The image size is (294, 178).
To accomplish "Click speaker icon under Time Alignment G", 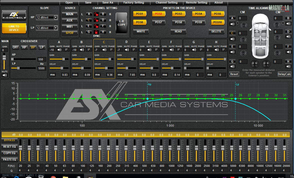I will coord(232,66).
